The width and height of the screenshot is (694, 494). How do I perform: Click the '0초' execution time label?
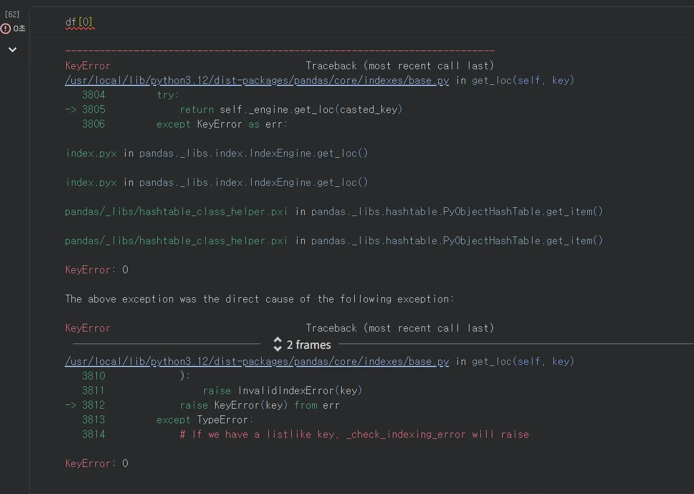[x=19, y=29]
